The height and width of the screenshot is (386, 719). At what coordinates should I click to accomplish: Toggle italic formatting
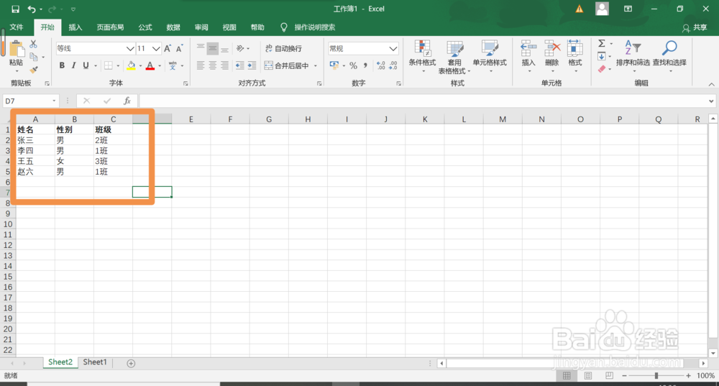tap(73, 65)
